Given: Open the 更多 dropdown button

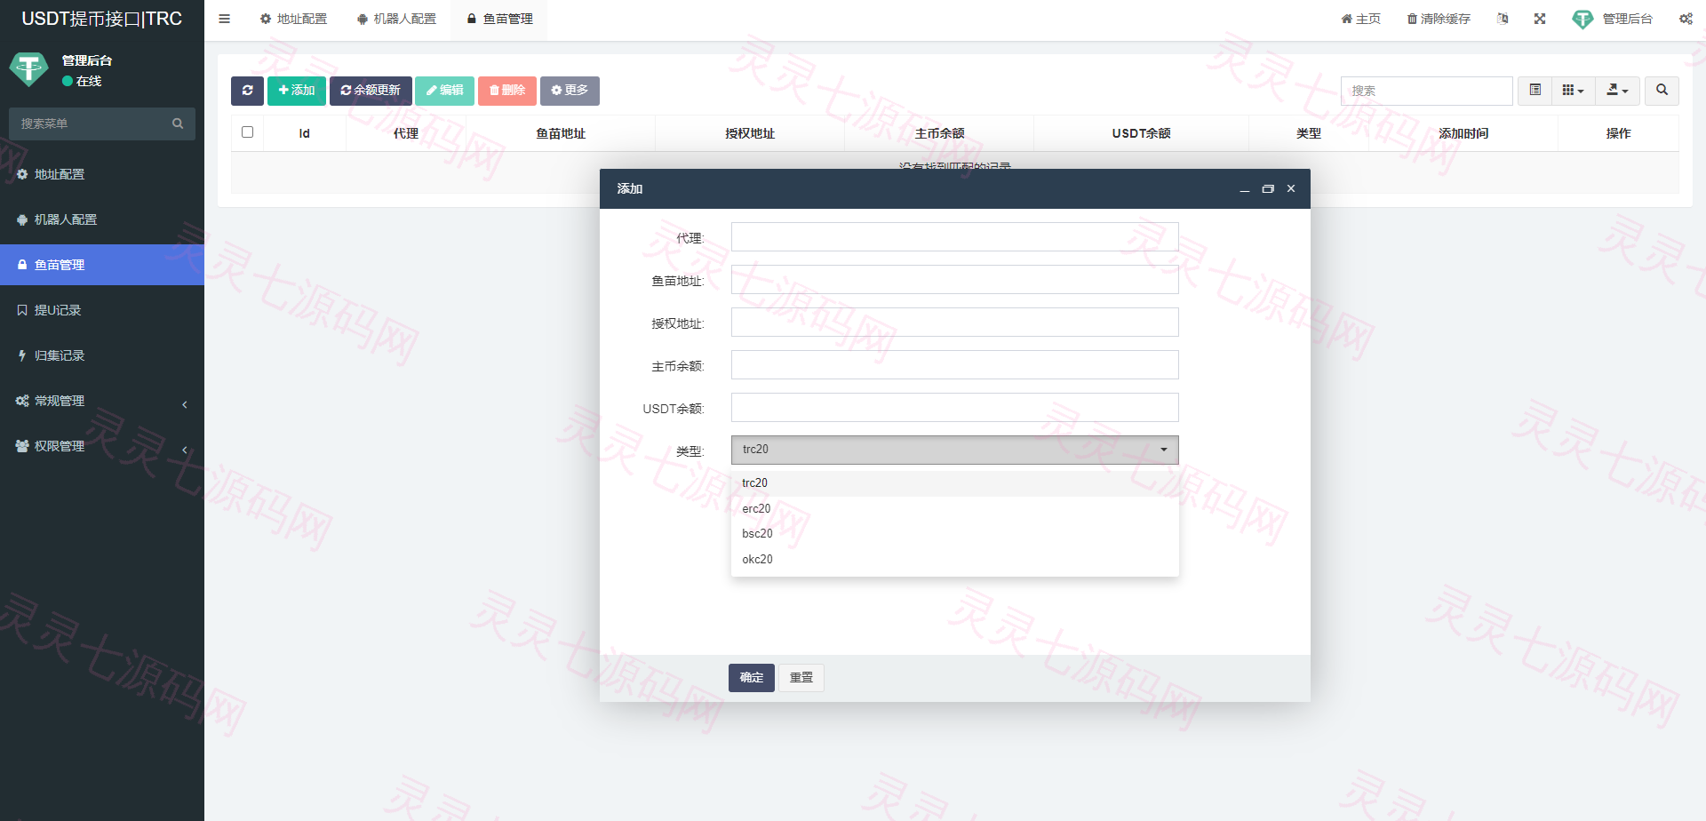Looking at the screenshot, I should (570, 91).
